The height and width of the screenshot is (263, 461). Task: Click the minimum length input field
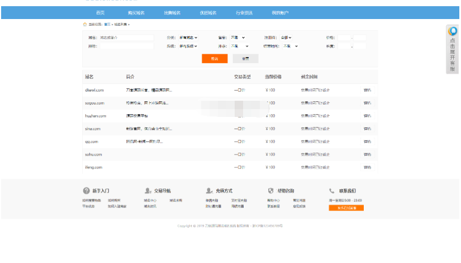click(x=344, y=46)
